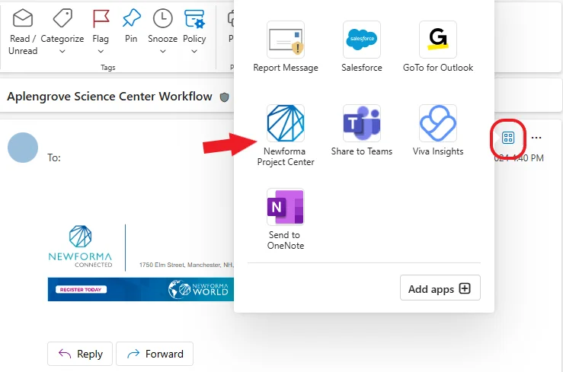Click the Read / Unread envelope icon
This screenshot has height=372, width=563.
(x=23, y=18)
